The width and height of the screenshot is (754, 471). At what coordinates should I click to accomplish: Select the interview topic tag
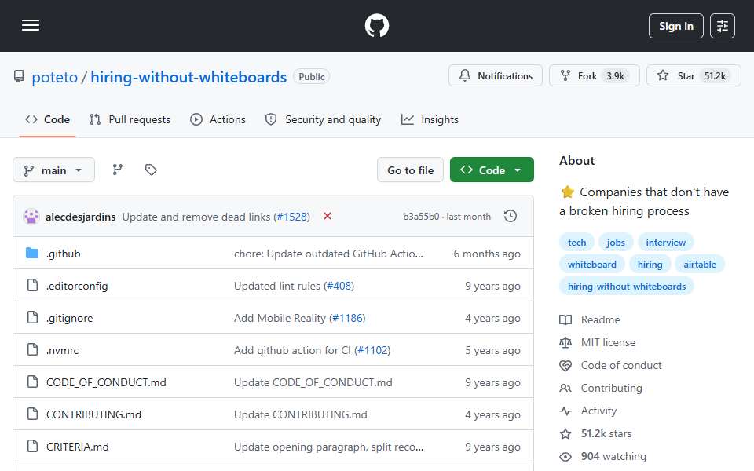tap(665, 243)
